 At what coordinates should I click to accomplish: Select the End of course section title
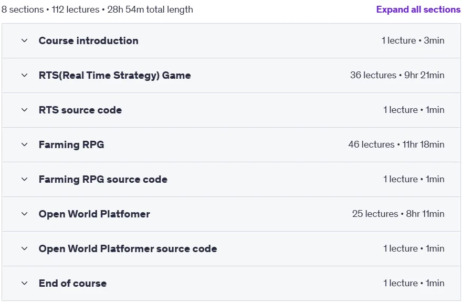[x=72, y=284]
